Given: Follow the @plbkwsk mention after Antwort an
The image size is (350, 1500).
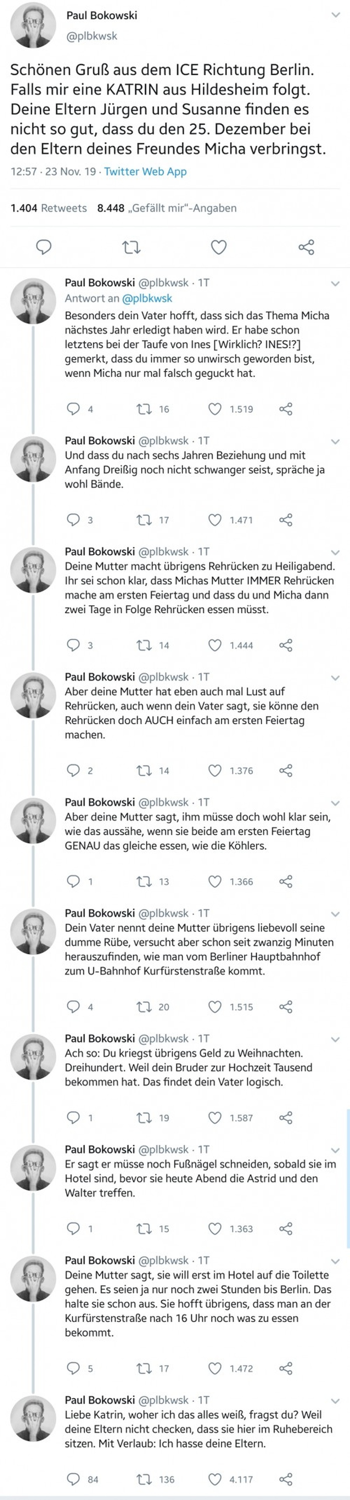Looking at the screenshot, I should click(147, 298).
